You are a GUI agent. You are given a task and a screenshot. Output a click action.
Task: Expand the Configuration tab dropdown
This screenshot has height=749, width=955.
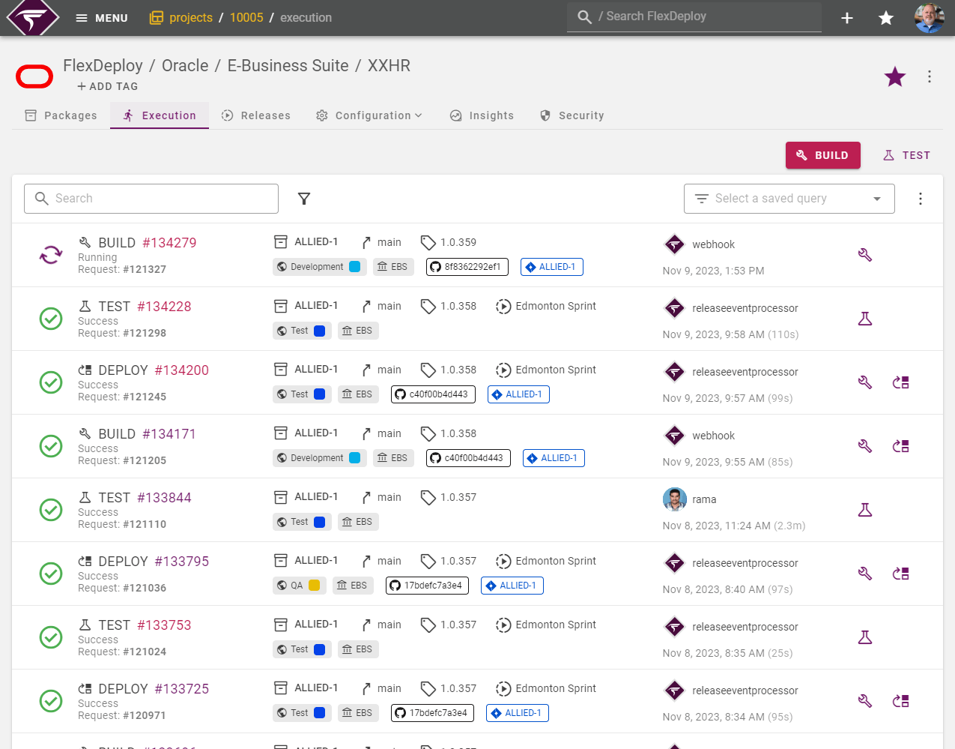369,115
